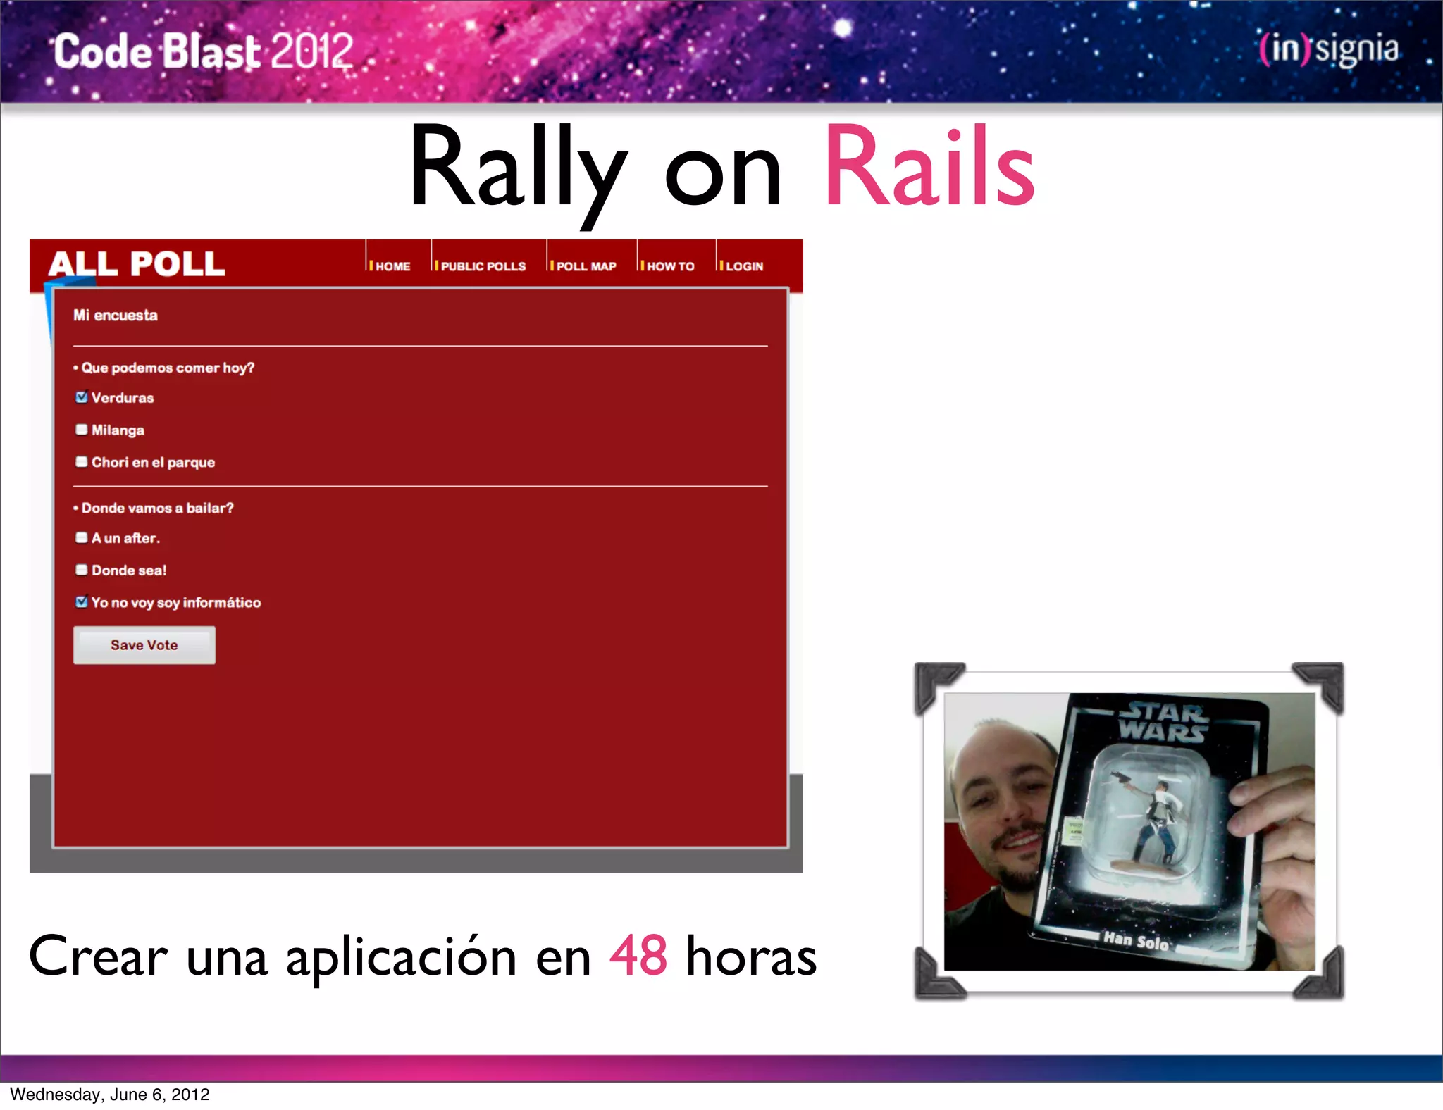The width and height of the screenshot is (1443, 1110).
Task: Click the Save Vote button
Action: coord(144,645)
